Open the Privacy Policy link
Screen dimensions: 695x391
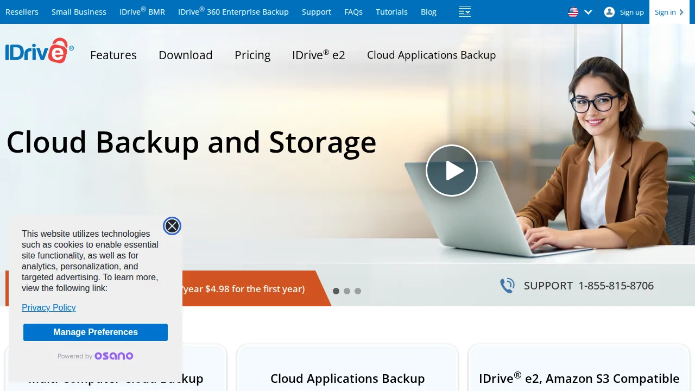click(49, 307)
